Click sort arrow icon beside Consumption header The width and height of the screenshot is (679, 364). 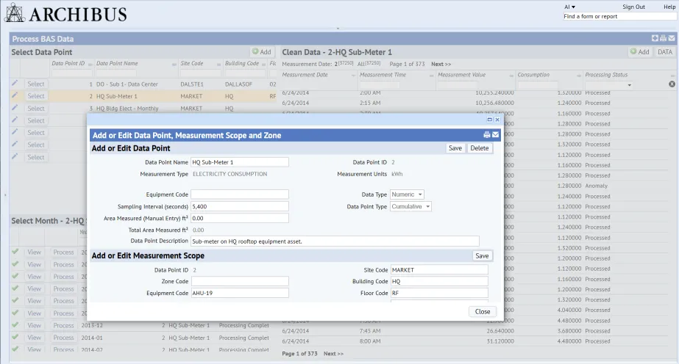tap(578, 76)
